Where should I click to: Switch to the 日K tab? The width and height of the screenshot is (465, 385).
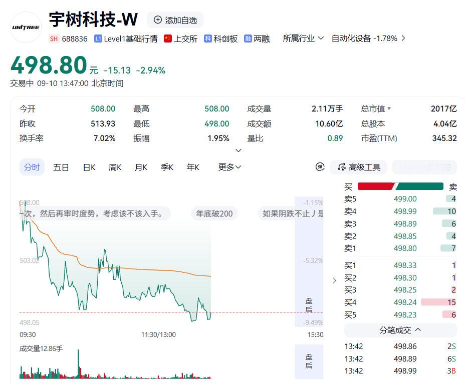(89, 167)
